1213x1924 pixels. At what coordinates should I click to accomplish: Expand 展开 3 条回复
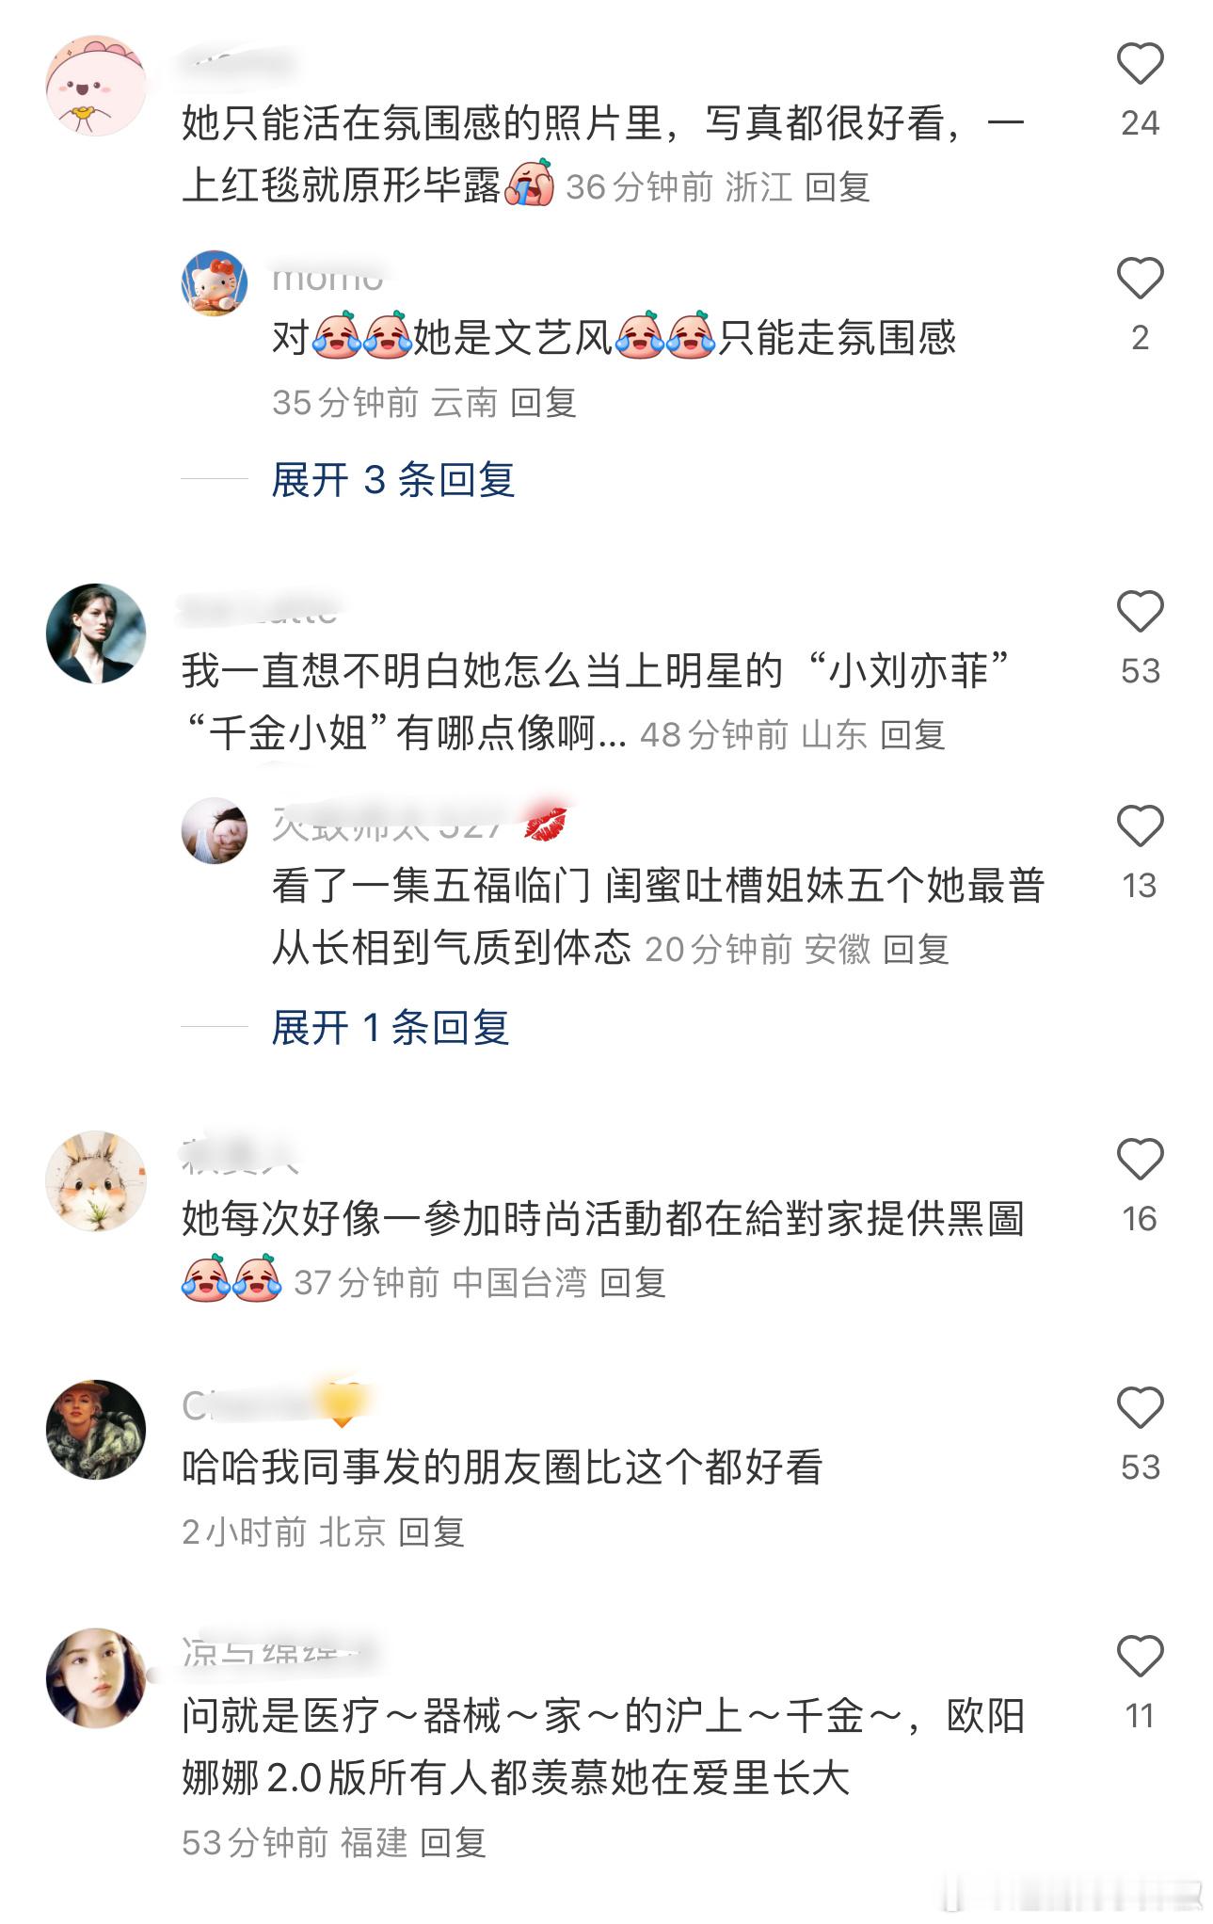click(x=392, y=480)
